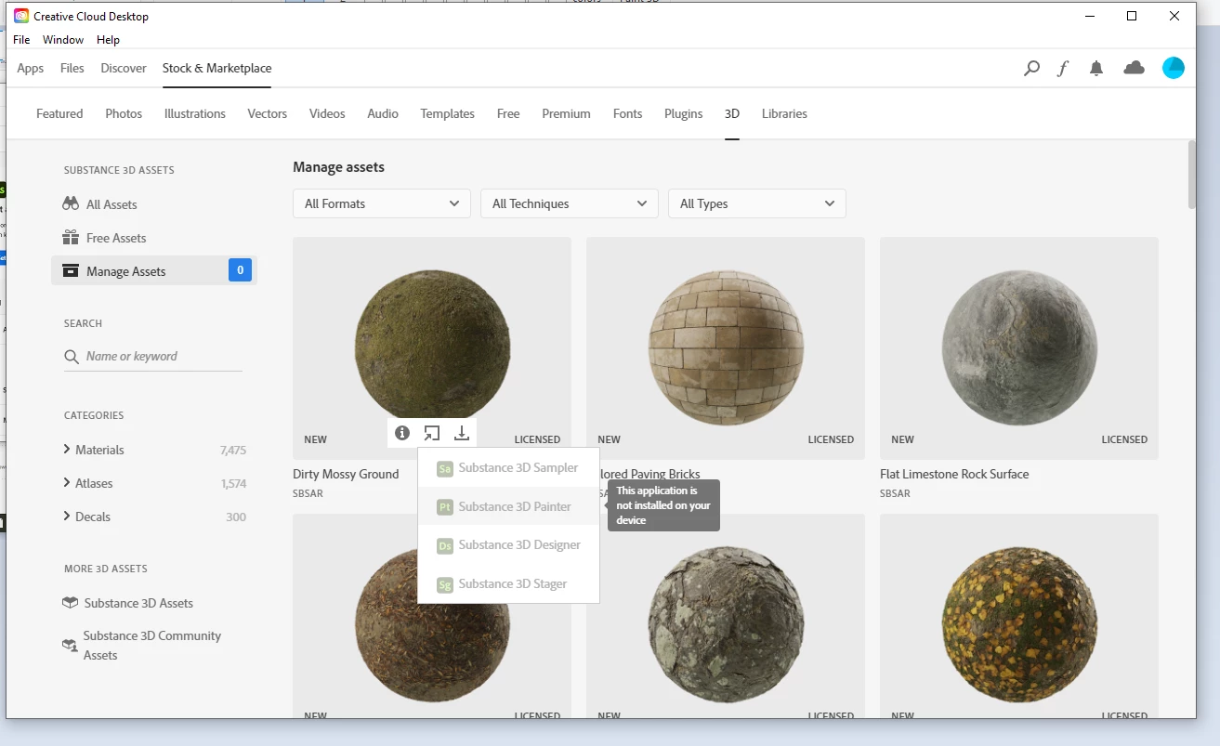This screenshot has width=1220, height=746.
Task: Open the All Techniques dropdown
Action: (570, 203)
